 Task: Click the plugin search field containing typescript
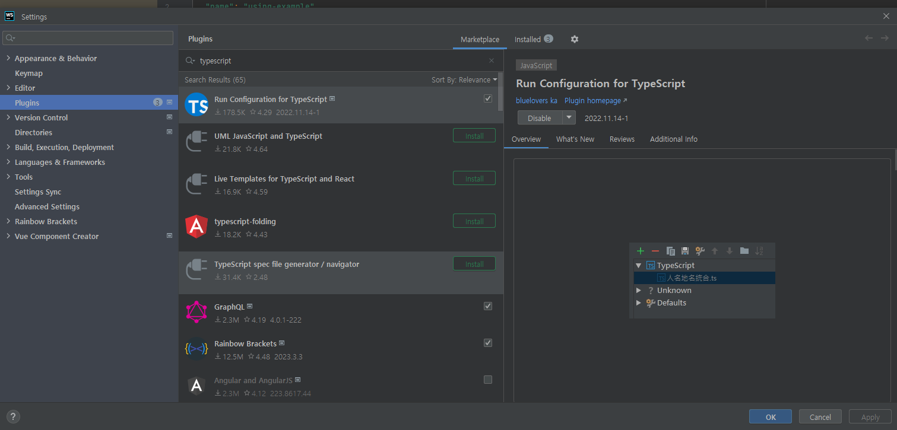tap(342, 60)
